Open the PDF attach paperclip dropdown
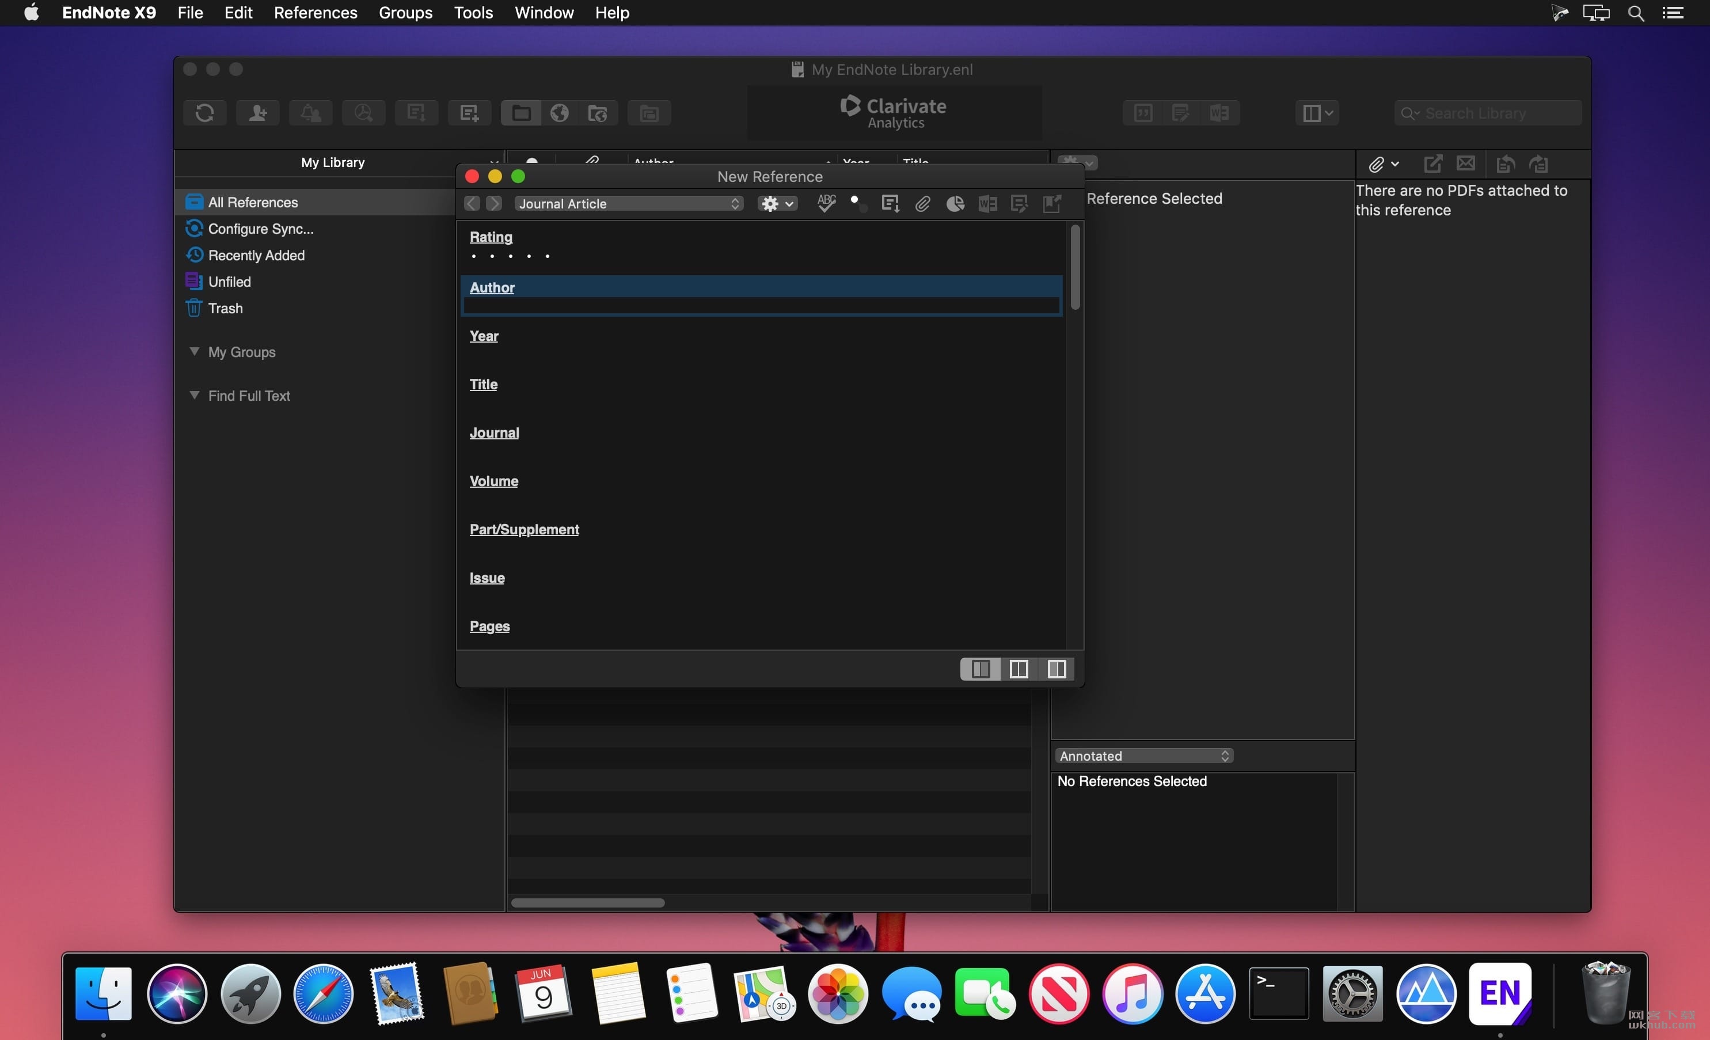The width and height of the screenshot is (1710, 1040). pos(1383,165)
